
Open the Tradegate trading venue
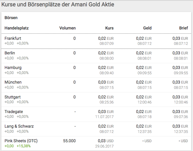[x=13, y=112]
